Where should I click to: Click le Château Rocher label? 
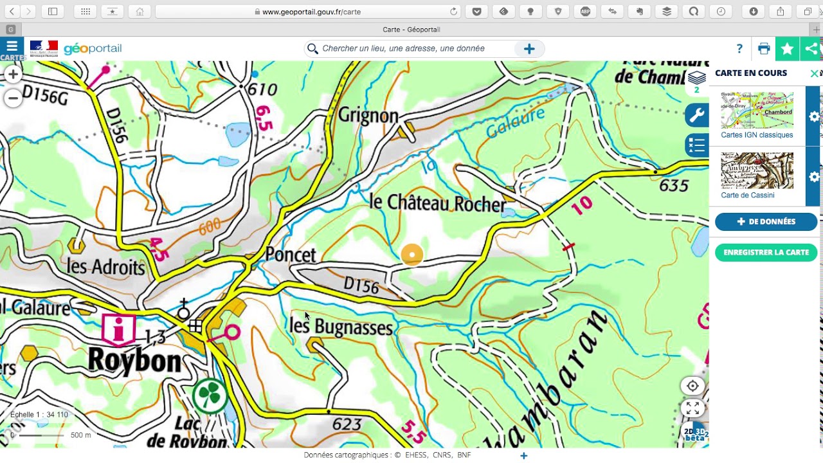coord(438,203)
